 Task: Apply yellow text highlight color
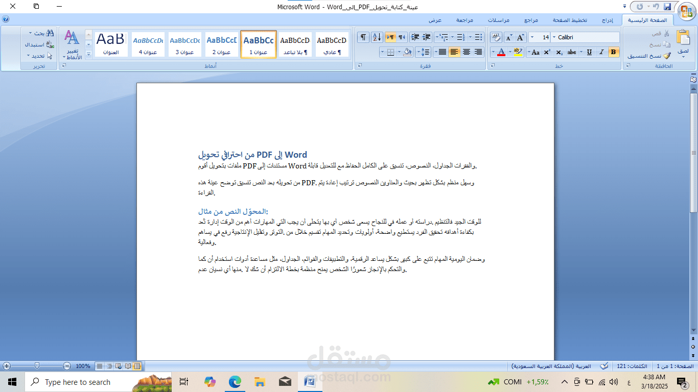point(518,52)
